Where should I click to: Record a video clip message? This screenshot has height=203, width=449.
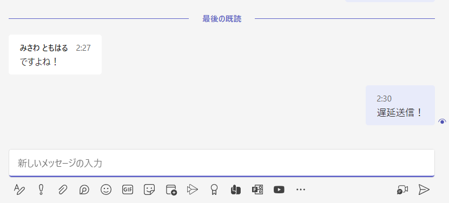(402, 190)
